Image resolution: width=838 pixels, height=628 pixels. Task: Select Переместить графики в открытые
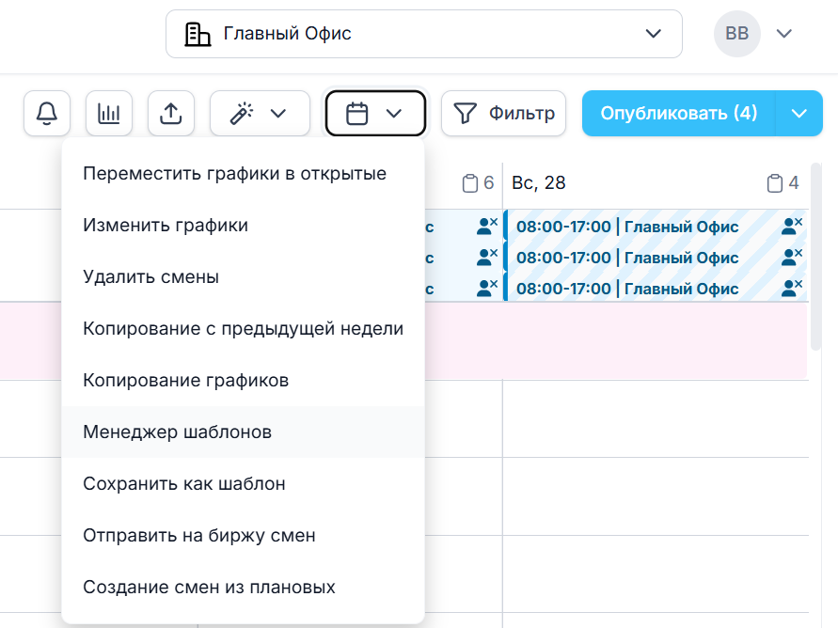point(234,174)
